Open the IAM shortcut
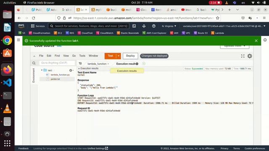This screenshot has height=151, width=269. (174, 33)
